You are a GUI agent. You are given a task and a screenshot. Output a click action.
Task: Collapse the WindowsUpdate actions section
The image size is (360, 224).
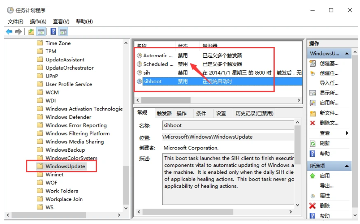pyautogui.click(x=347, y=54)
